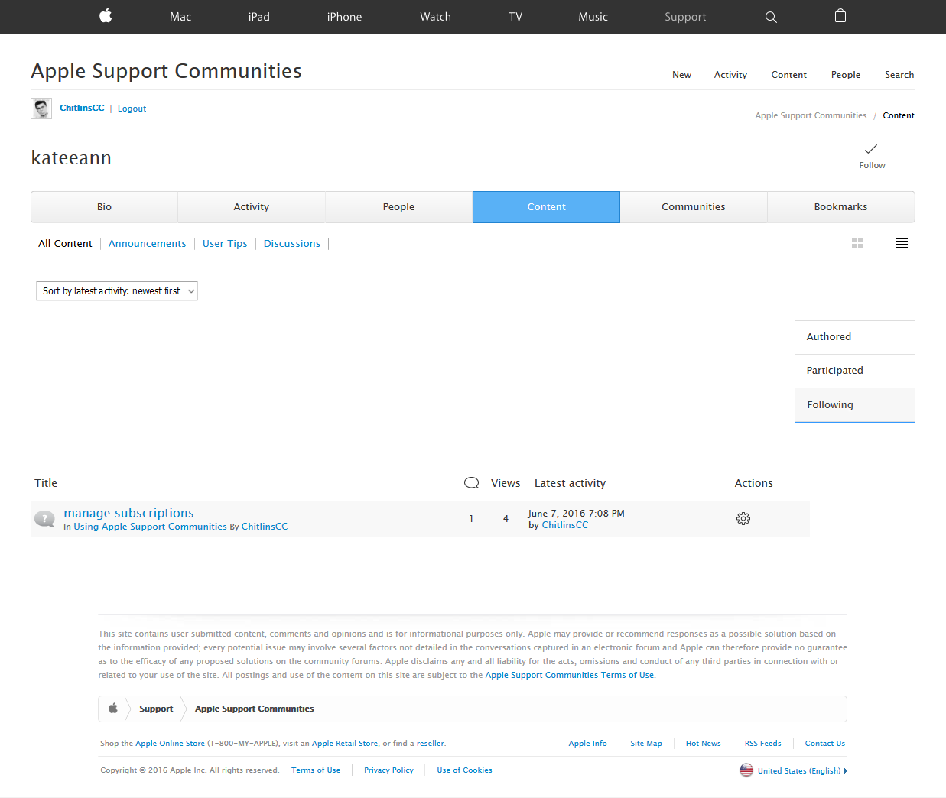The height and width of the screenshot is (798, 946).
Task: Go to Music in top navigation
Action: tap(593, 17)
